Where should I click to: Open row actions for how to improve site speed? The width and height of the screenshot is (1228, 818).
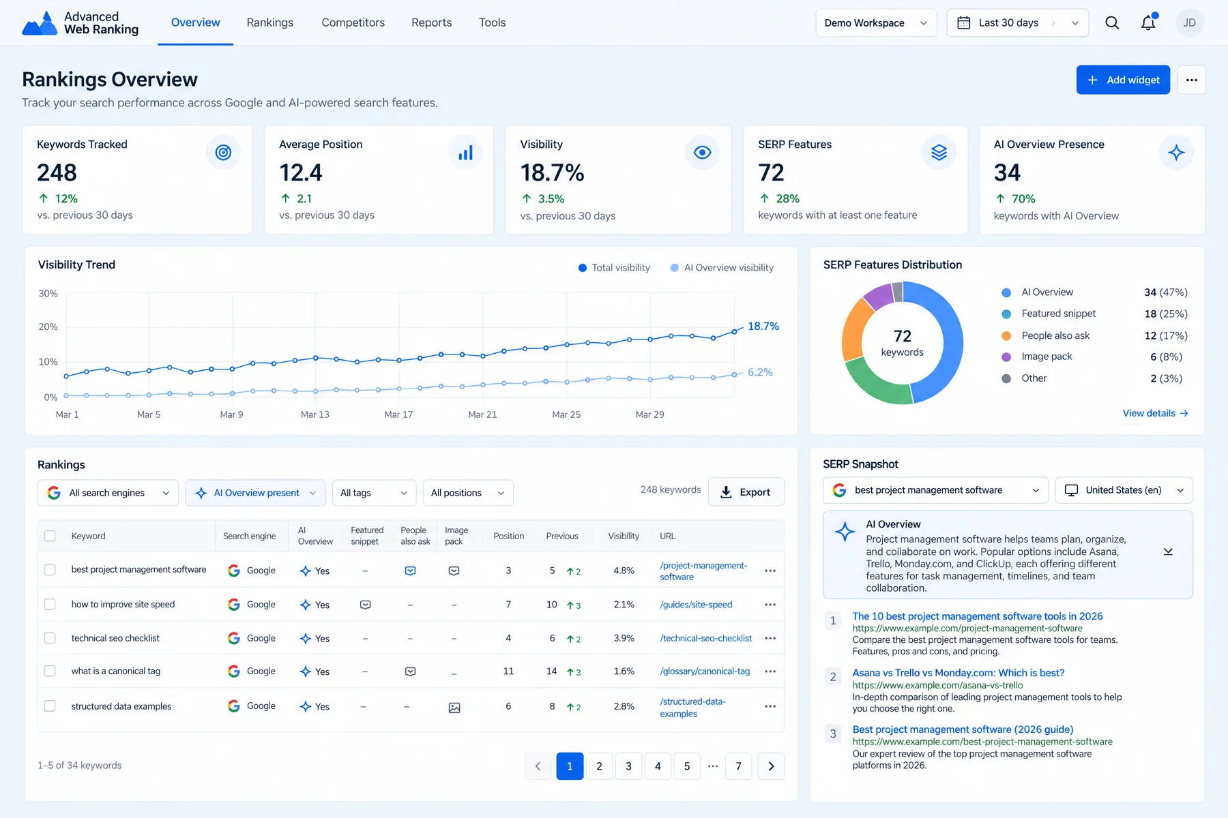tap(770, 605)
